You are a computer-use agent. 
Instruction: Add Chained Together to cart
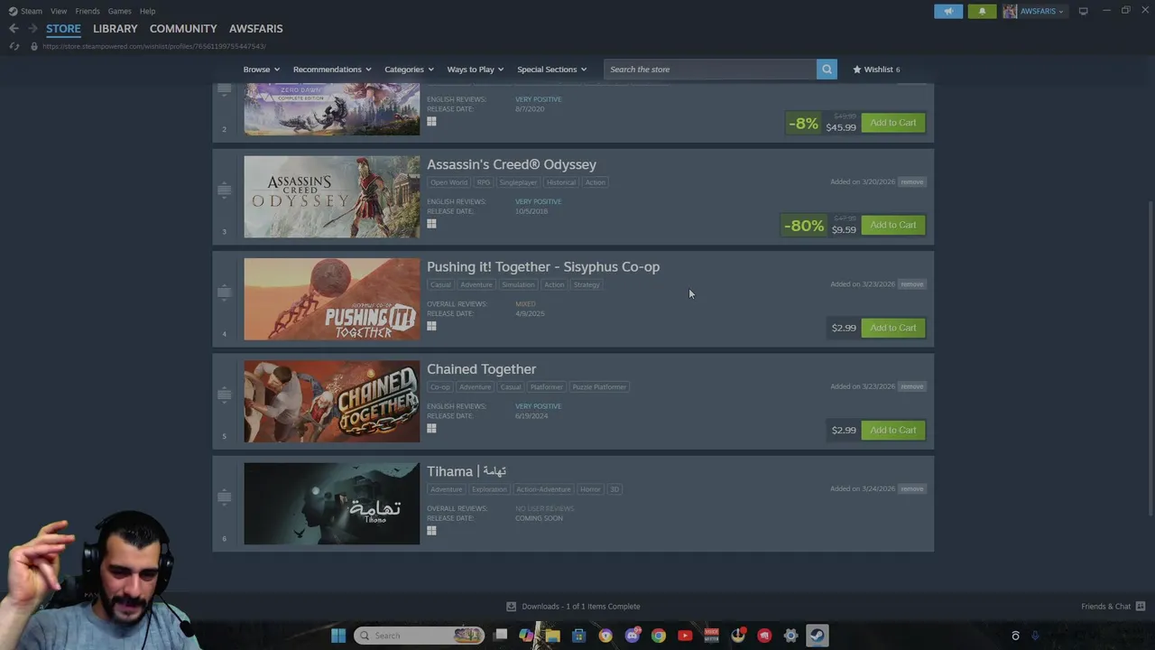[892, 430]
